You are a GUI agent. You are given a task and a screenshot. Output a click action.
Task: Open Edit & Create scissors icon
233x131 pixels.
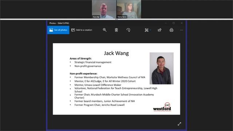(146, 30)
